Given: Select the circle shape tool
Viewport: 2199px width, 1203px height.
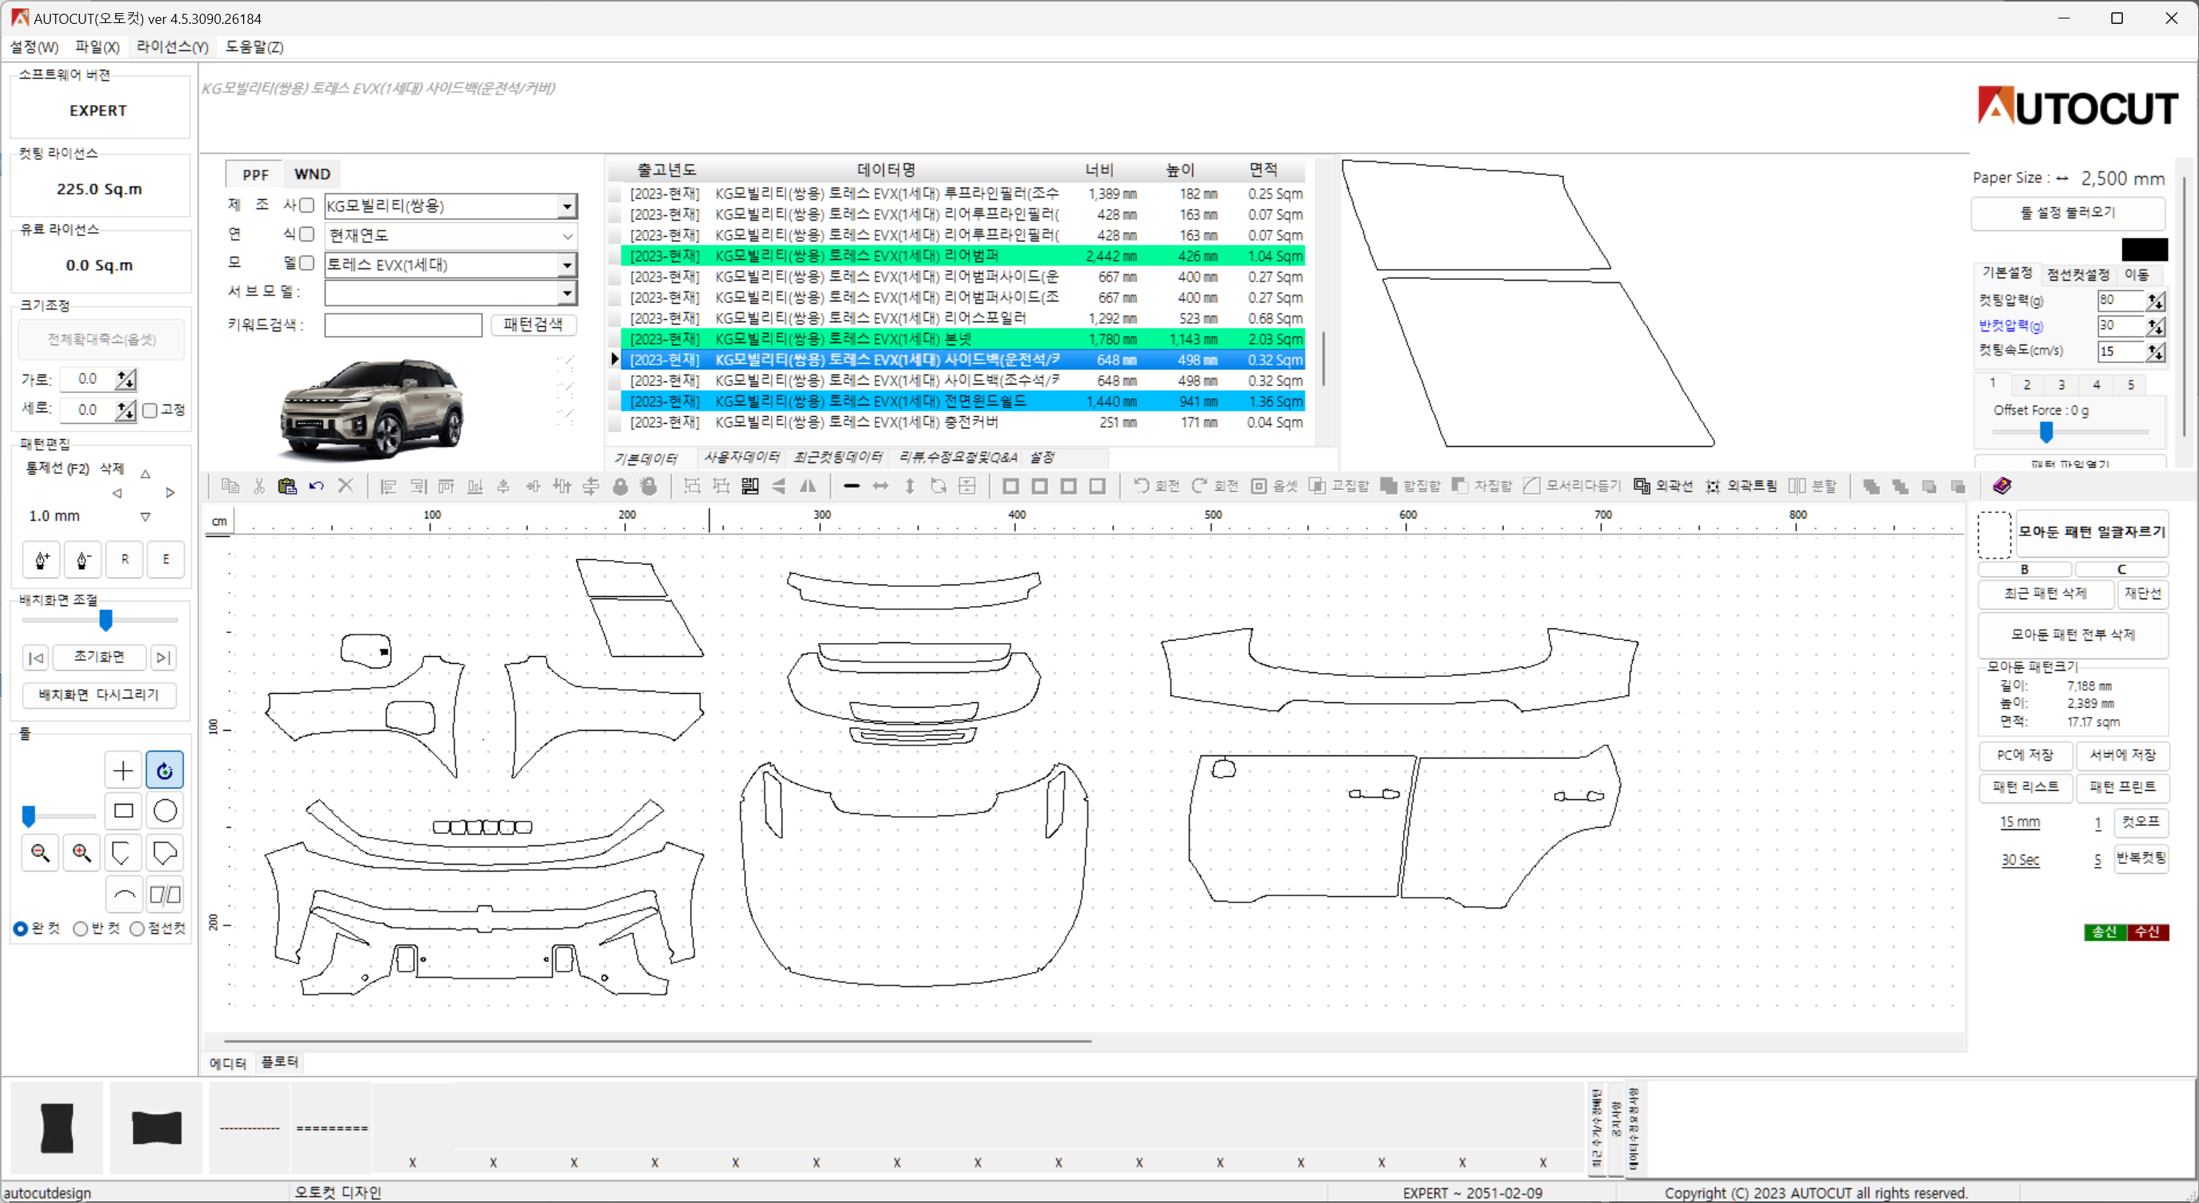Looking at the screenshot, I should (x=165, y=811).
